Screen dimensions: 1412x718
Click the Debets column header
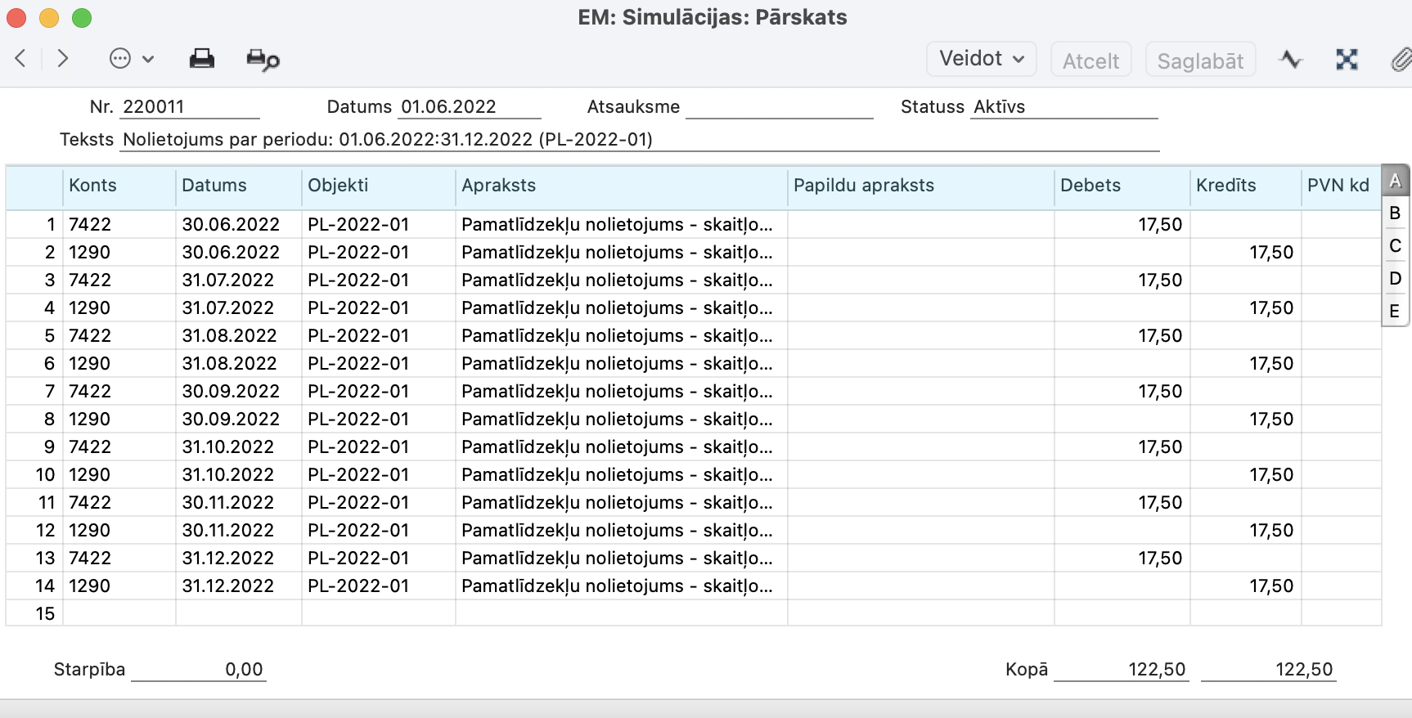1121,186
